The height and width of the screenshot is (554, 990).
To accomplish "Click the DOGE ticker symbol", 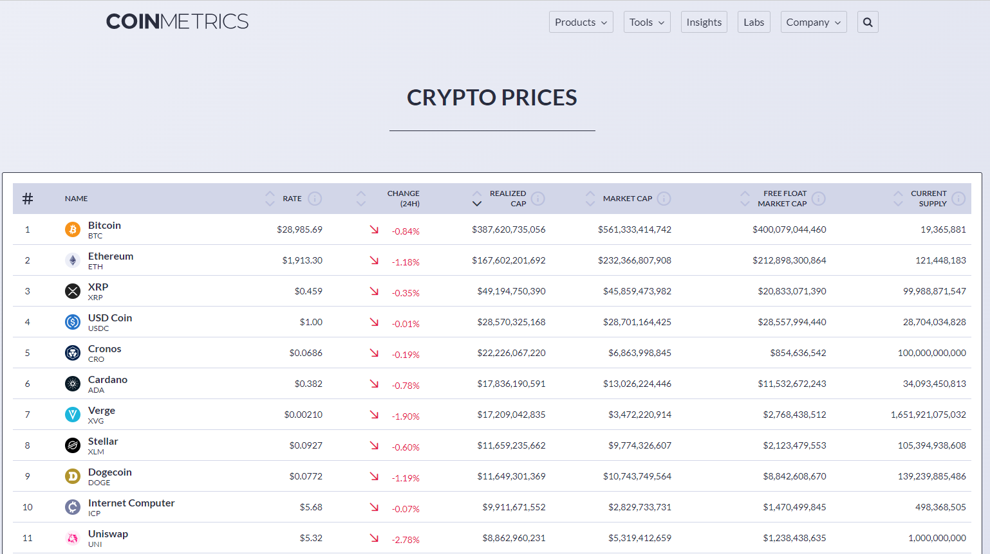I will (99, 483).
